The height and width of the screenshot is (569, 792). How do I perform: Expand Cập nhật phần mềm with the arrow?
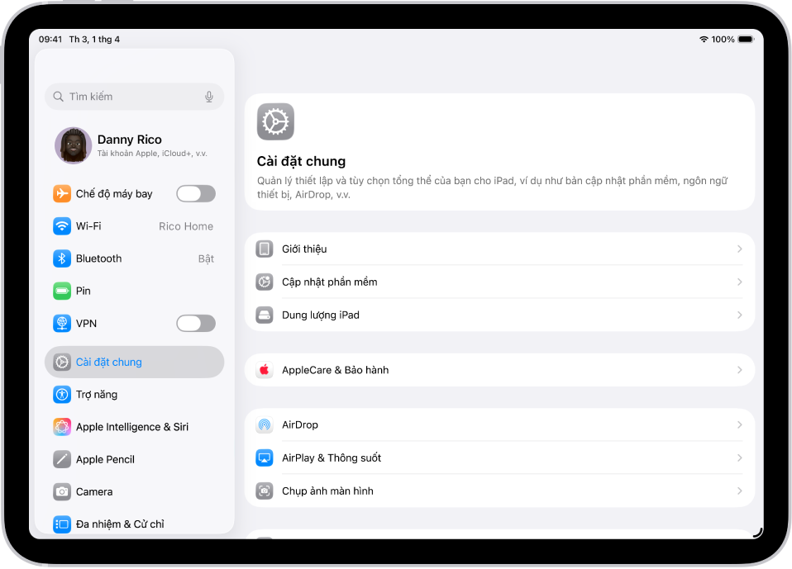click(x=740, y=282)
